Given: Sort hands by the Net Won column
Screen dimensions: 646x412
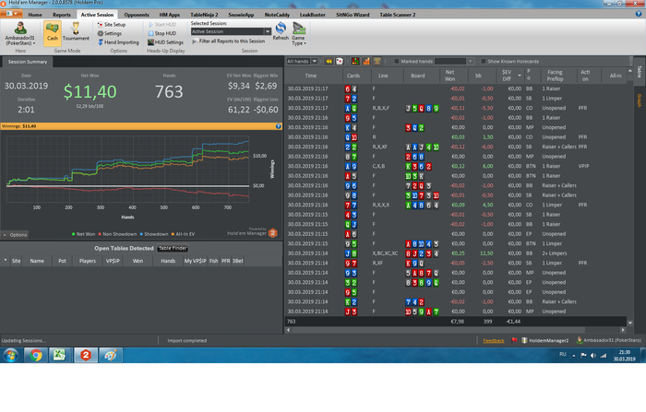Looking at the screenshot, I should point(449,76).
